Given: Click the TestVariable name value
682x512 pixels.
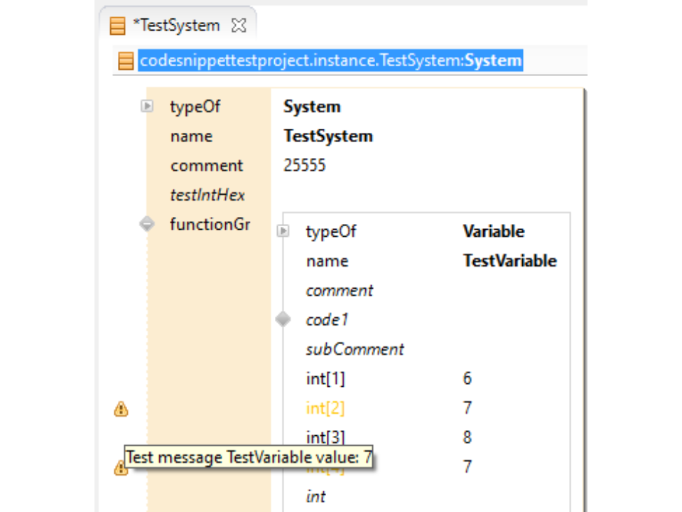Looking at the screenshot, I should [509, 261].
